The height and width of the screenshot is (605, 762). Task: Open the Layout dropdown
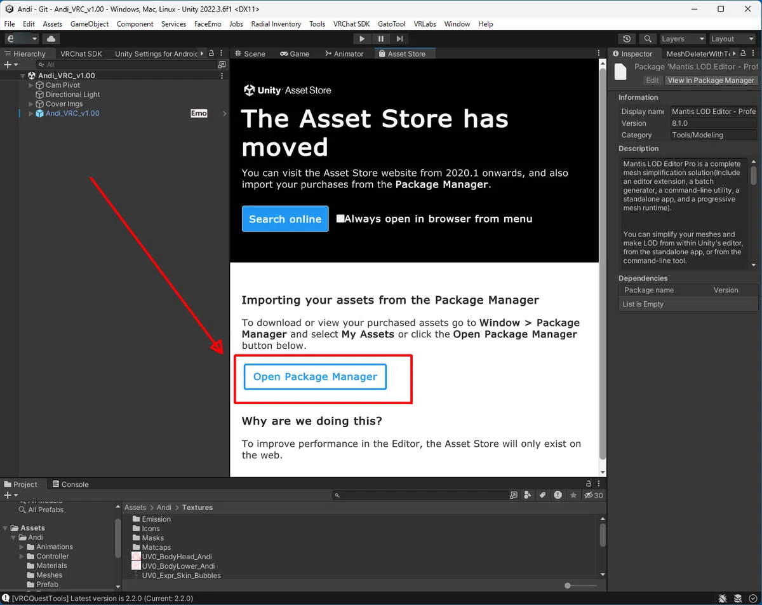coord(732,39)
